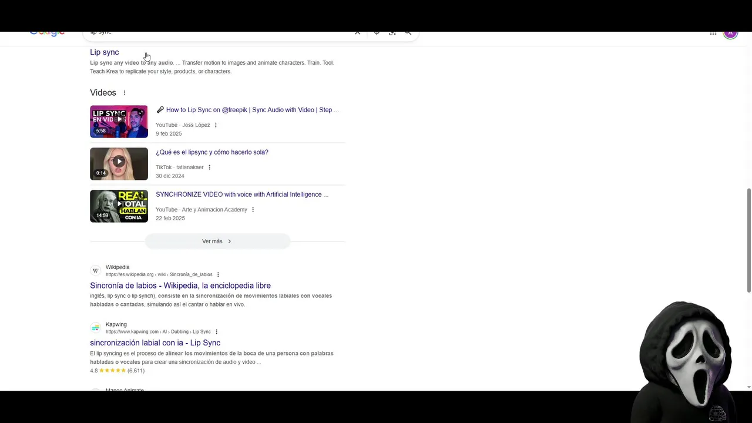The image size is (752, 423).
Task: Click the kapwing.com breadcrumb URL
Action: tap(158, 332)
